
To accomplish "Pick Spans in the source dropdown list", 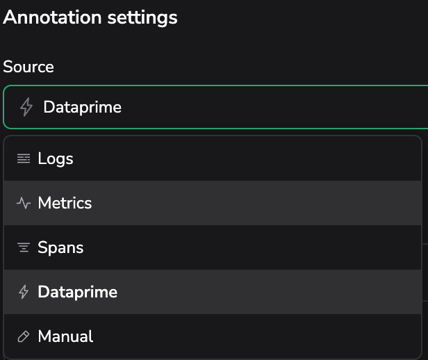I will (60, 248).
